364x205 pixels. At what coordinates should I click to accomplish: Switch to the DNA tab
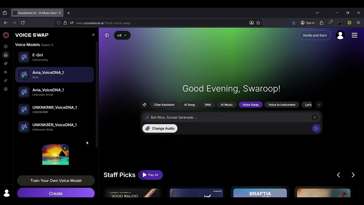pyautogui.click(x=208, y=105)
